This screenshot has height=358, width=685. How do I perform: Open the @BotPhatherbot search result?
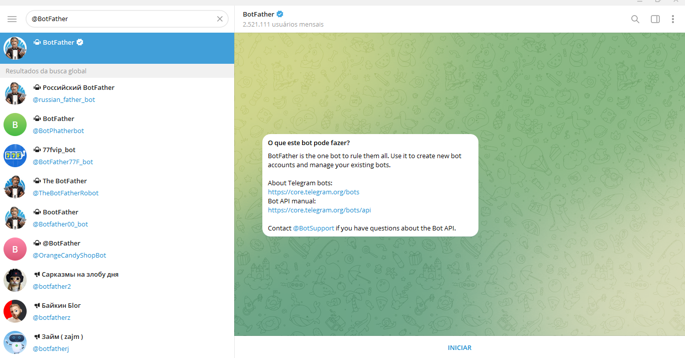tap(117, 125)
